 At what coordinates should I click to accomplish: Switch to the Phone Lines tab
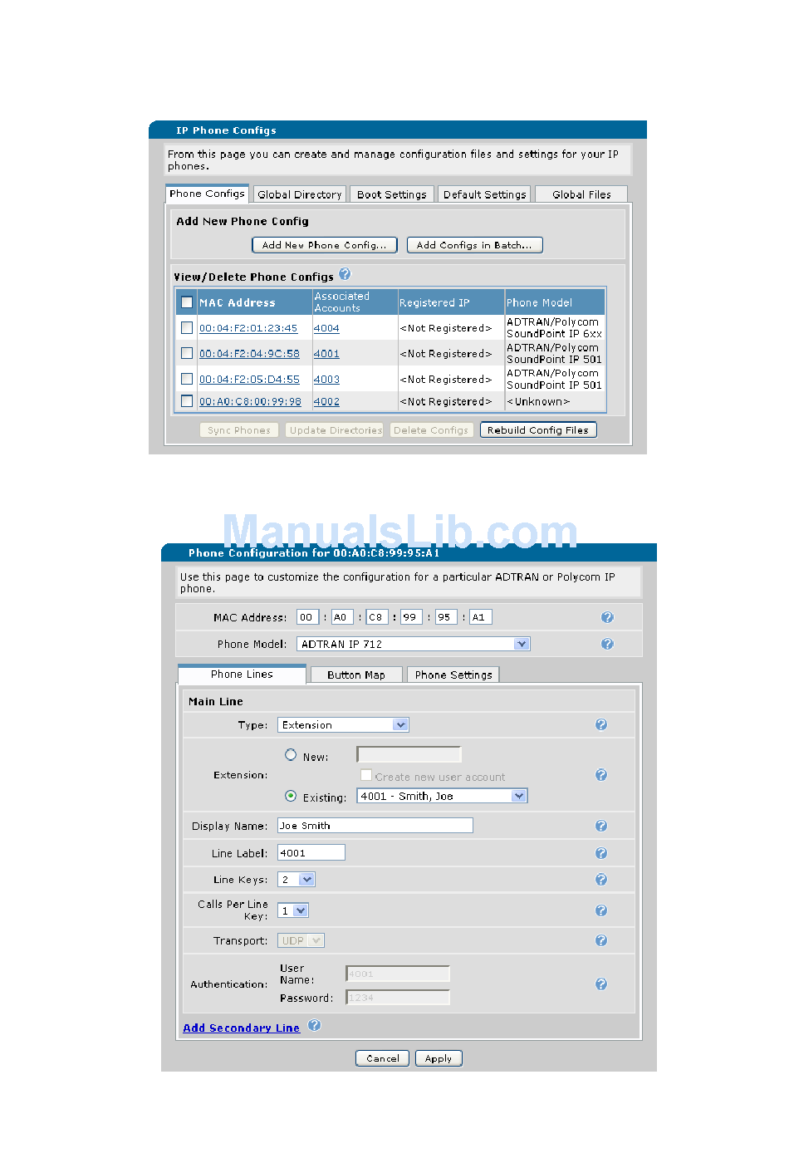tap(242, 675)
